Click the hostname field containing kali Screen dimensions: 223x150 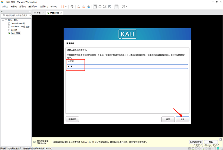tap(127, 67)
